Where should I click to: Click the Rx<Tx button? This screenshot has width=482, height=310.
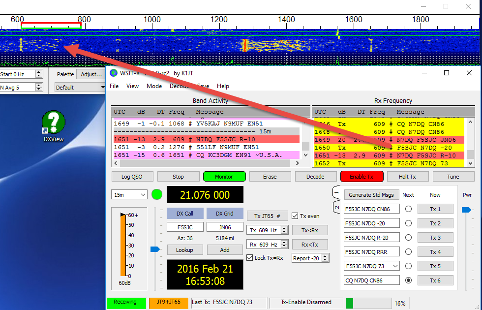click(x=310, y=245)
